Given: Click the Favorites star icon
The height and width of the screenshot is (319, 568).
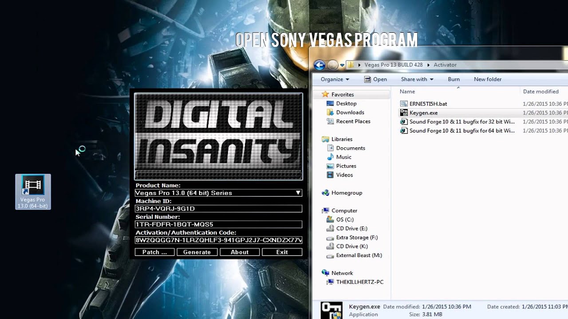Looking at the screenshot, I should [325, 94].
